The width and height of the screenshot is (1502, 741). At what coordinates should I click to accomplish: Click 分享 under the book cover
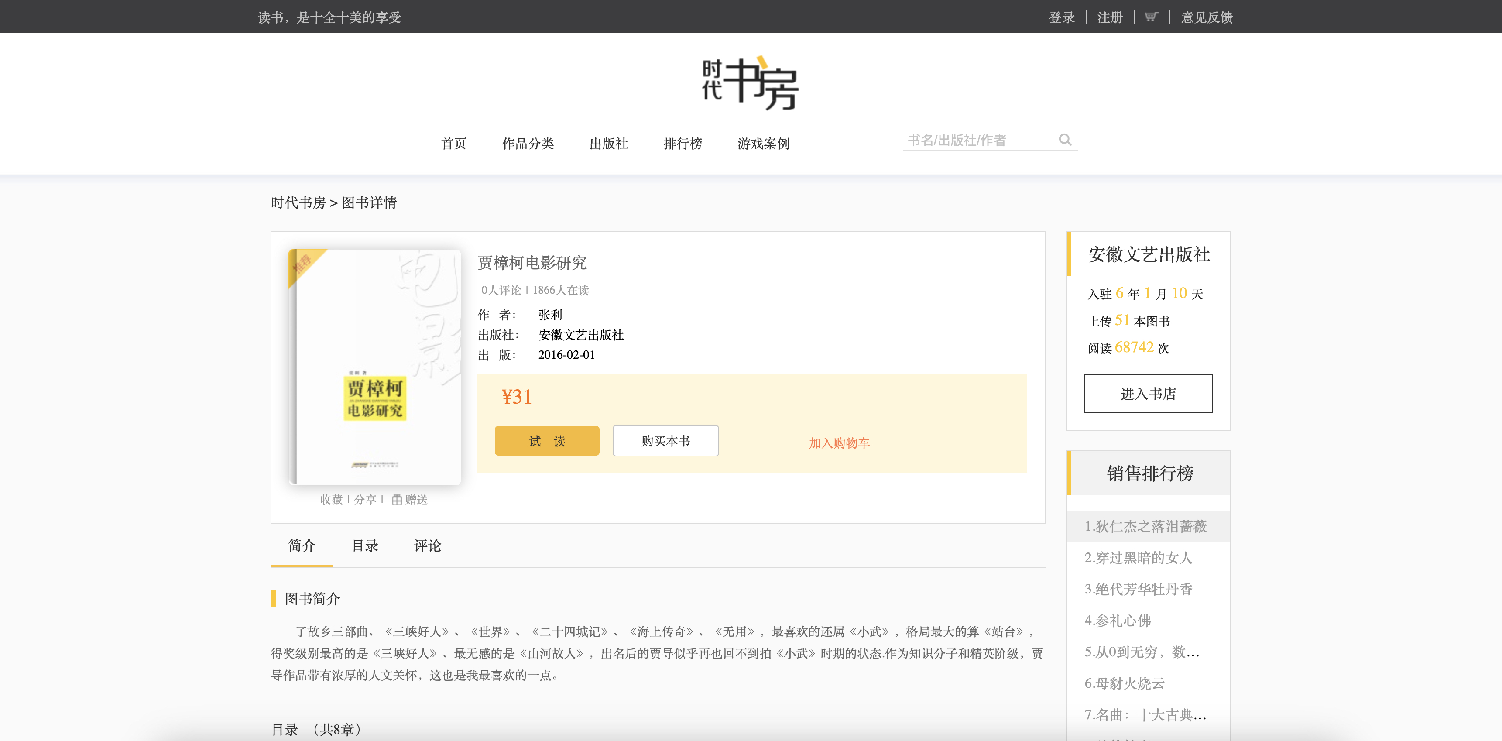point(365,500)
